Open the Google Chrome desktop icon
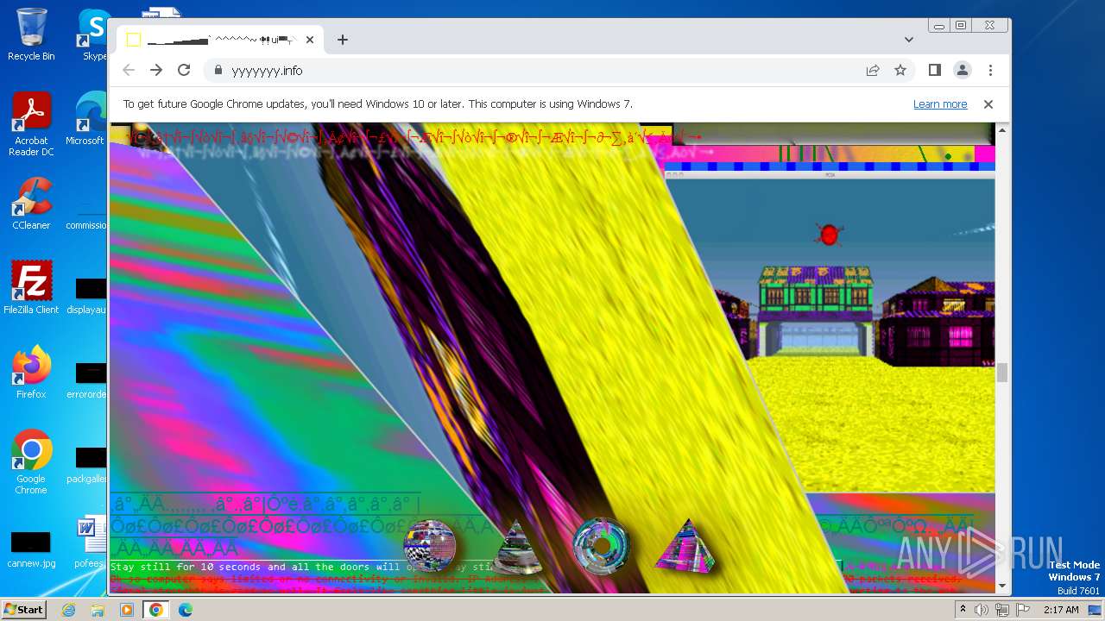This screenshot has width=1105, height=621. tap(31, 462)
